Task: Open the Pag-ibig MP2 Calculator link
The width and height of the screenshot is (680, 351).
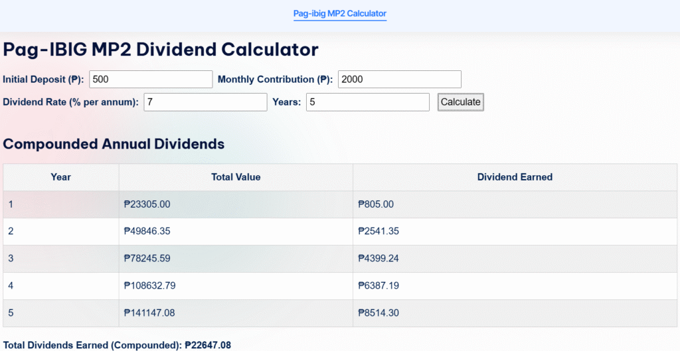Action: point(339,13)
